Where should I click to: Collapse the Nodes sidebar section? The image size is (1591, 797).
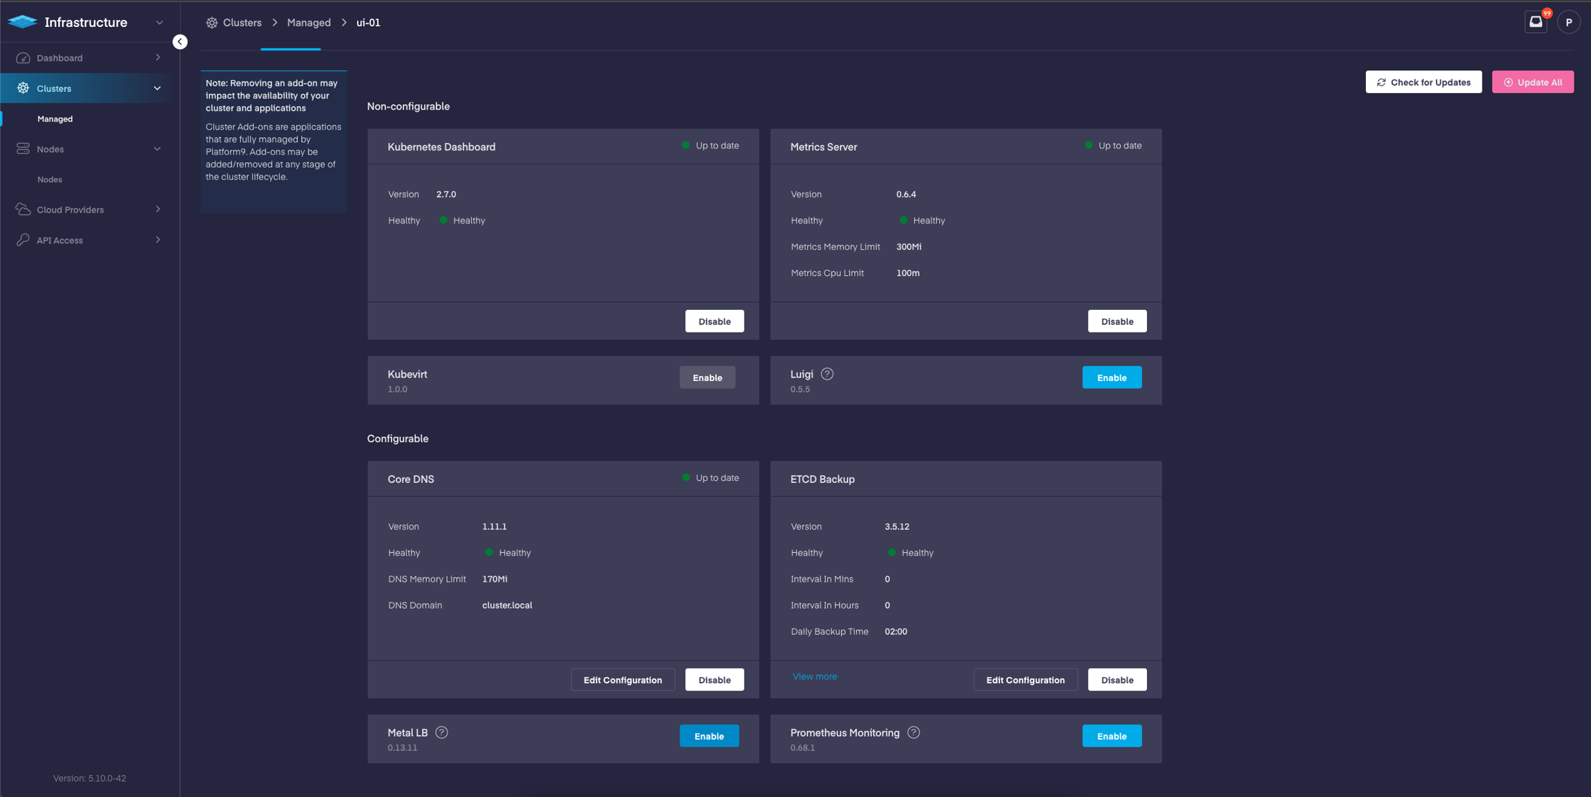point(157,149)
